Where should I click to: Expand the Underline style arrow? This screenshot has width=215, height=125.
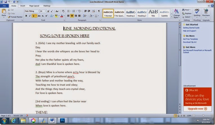36,16
